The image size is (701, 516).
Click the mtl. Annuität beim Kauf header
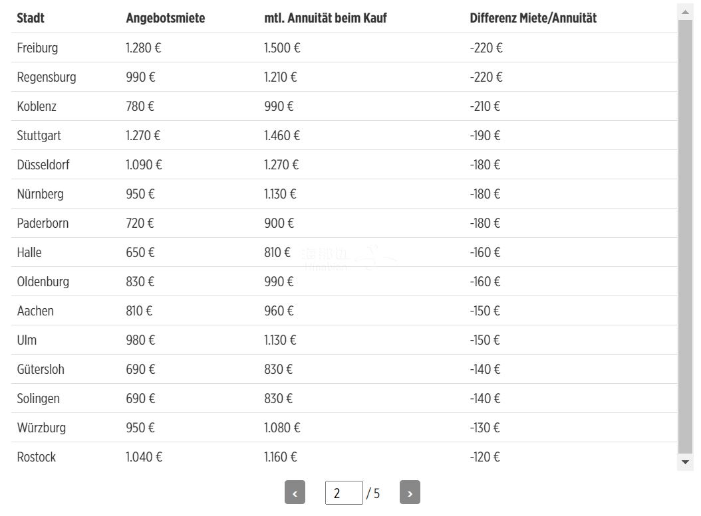[x=325, y=19]
